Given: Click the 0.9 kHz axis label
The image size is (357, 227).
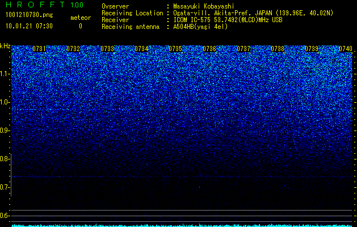Looking at the screenshot, I should [5, 131].
